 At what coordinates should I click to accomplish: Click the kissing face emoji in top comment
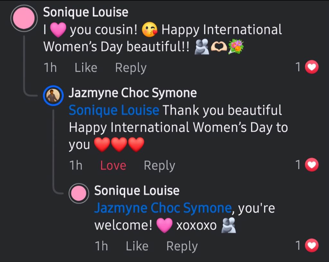(150, 30)
